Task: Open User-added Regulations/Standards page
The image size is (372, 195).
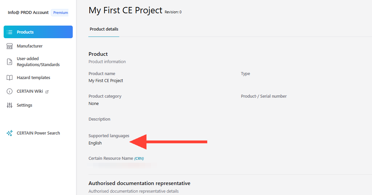Action: [x=38, y=62]
